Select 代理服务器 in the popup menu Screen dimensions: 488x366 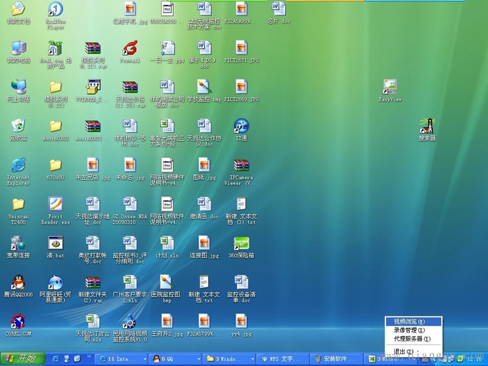point(411,339)
